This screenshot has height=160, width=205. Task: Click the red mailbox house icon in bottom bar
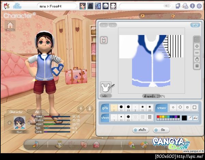pyautogui.click(x=96, y=145)
